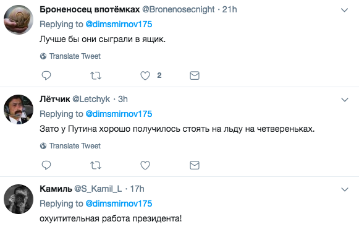This screenshot has width=359, height=227.
Task: Visit the @Letchyk profile name
Action: point(91,100)
